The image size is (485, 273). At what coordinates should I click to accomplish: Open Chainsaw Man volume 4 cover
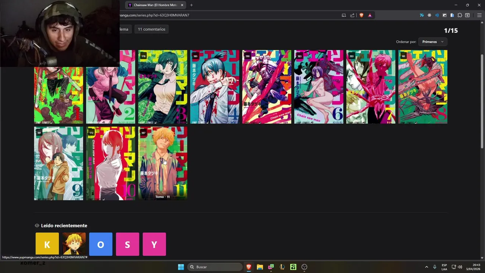click(214, 87)
